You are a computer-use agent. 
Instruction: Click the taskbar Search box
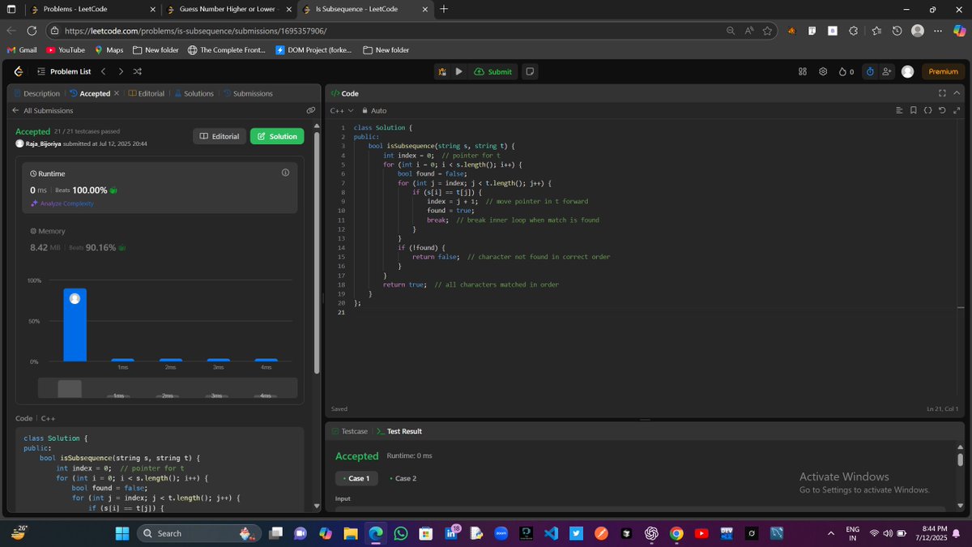(x=199, y=533)
